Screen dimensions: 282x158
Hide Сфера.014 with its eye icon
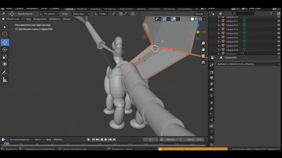tap(278, 33)
